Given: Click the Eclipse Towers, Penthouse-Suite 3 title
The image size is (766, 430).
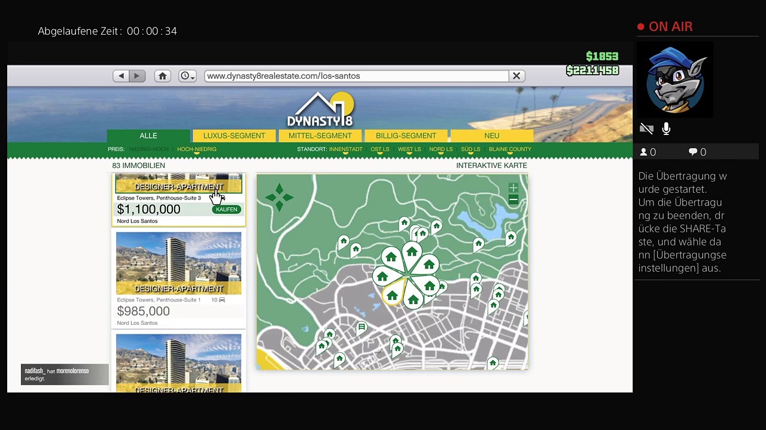Looking at the screenshot, I should (159, 198).
